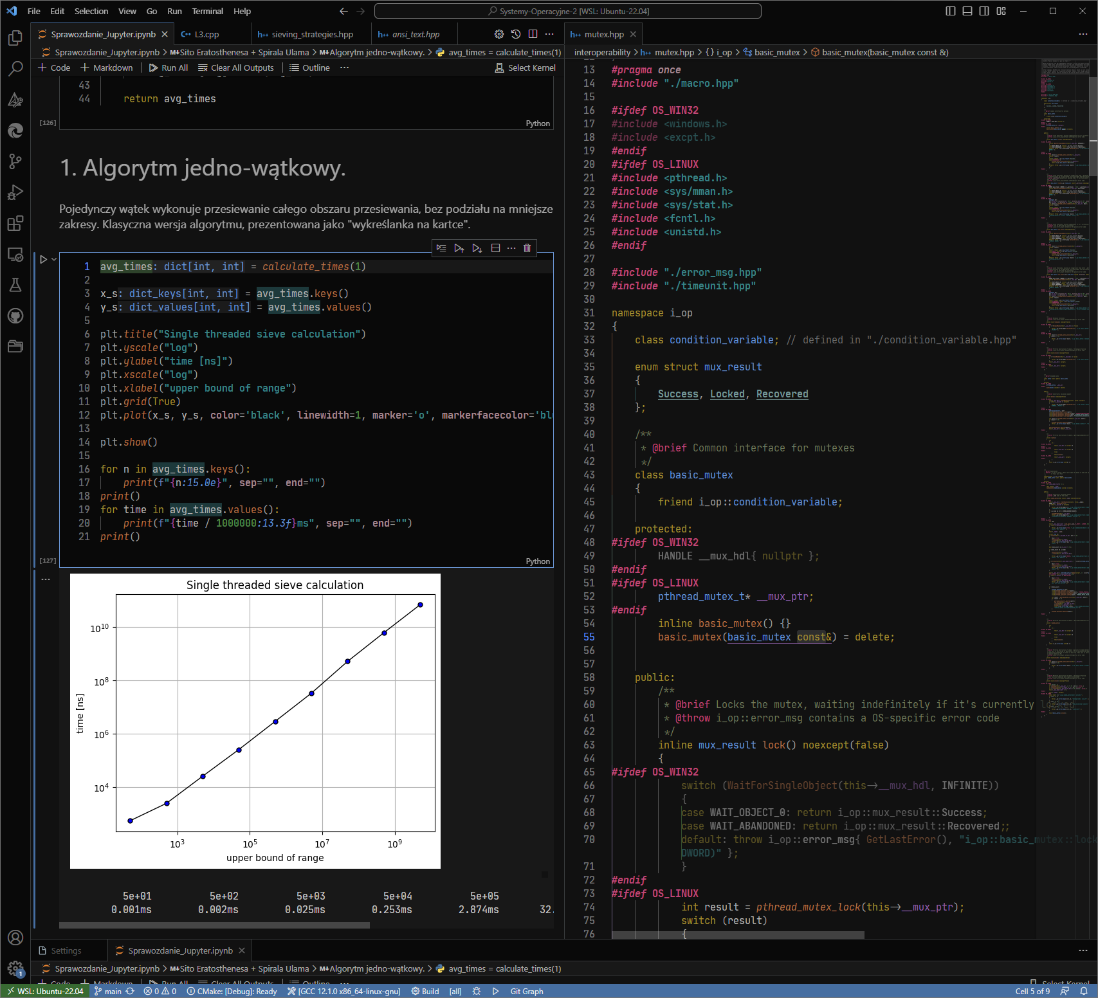Screen dimensions: 1098x998
Task: Select GCC 12.1.0 kit in status bar
Action: (344, 991)
